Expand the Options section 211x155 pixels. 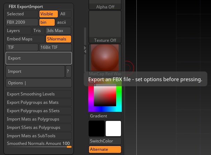coord(39,83)
